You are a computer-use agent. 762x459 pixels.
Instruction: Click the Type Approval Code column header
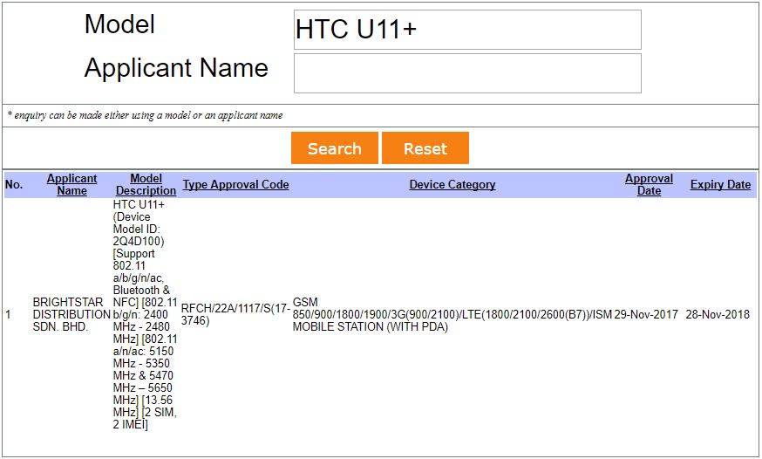click(235, 184)
